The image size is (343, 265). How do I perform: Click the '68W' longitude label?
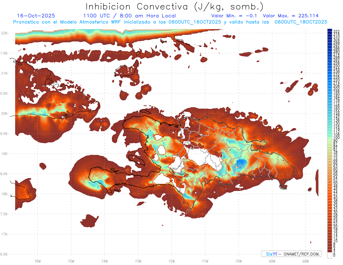(x=306, y=261)
